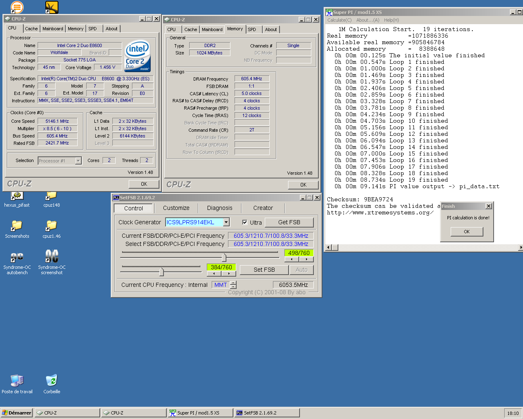This screenshot has height=419, width=523.
Task: Click the Memory CPU-Z window title icon
Action: [167, 20]
